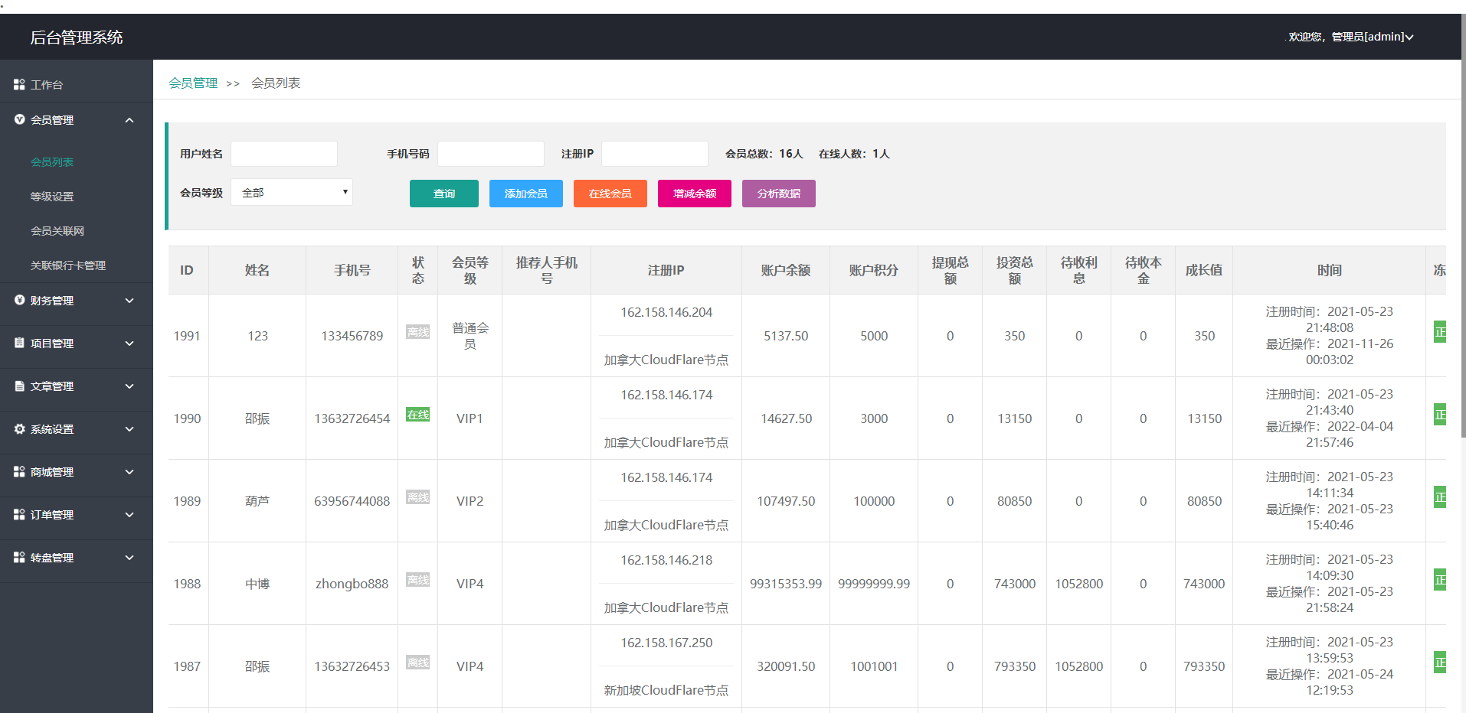Viewport: 1466px width, 713px height.
Task: Click the 在线会员 button
Action: pyautogui.click(x=610, y=194)
